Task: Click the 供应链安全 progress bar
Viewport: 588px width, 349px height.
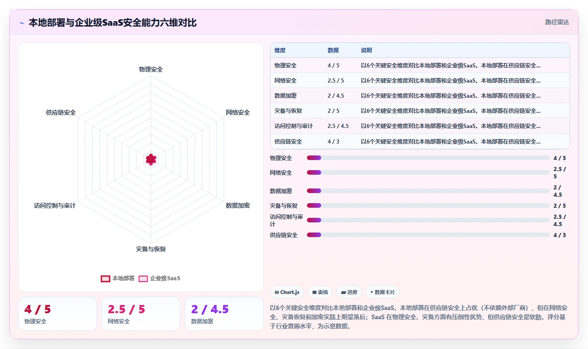Action: (x=428, y=235)
